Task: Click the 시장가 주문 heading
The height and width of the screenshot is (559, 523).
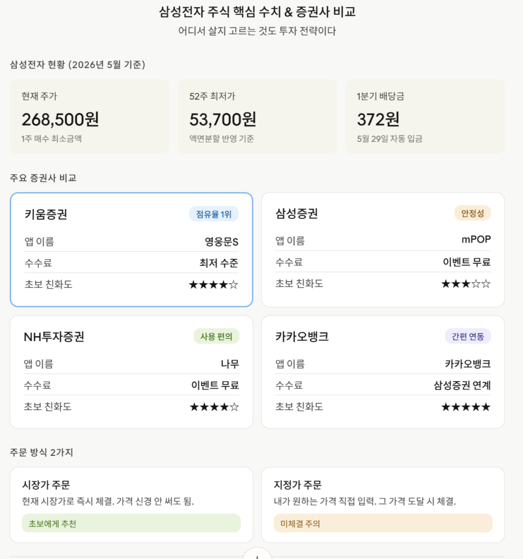Action: (x=46, y=485)
